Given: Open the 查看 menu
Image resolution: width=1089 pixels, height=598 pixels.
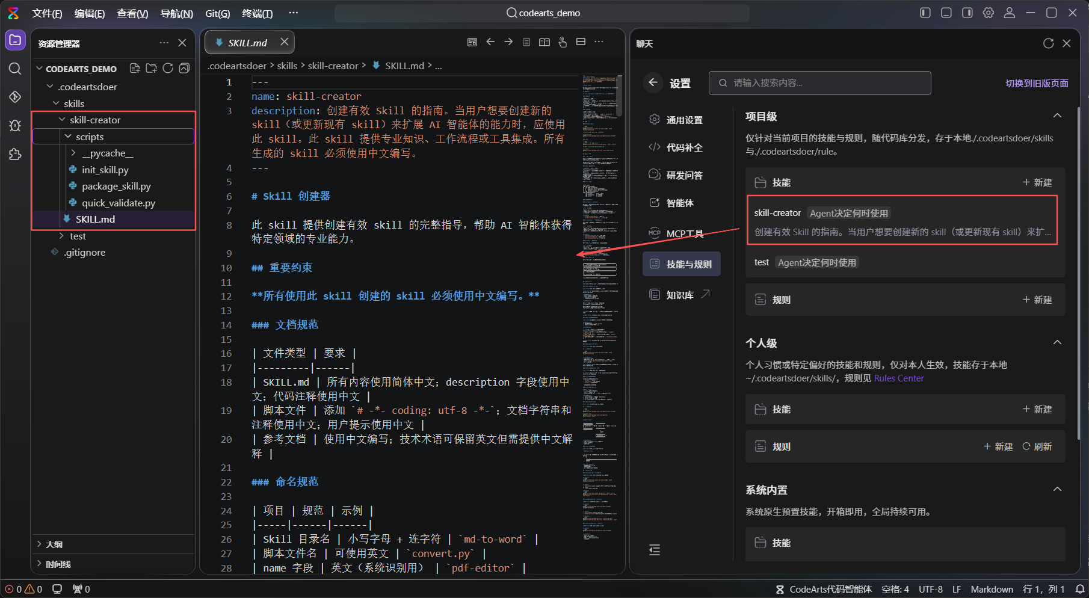Looking at the screenshot, I should (x=132, y=13).
